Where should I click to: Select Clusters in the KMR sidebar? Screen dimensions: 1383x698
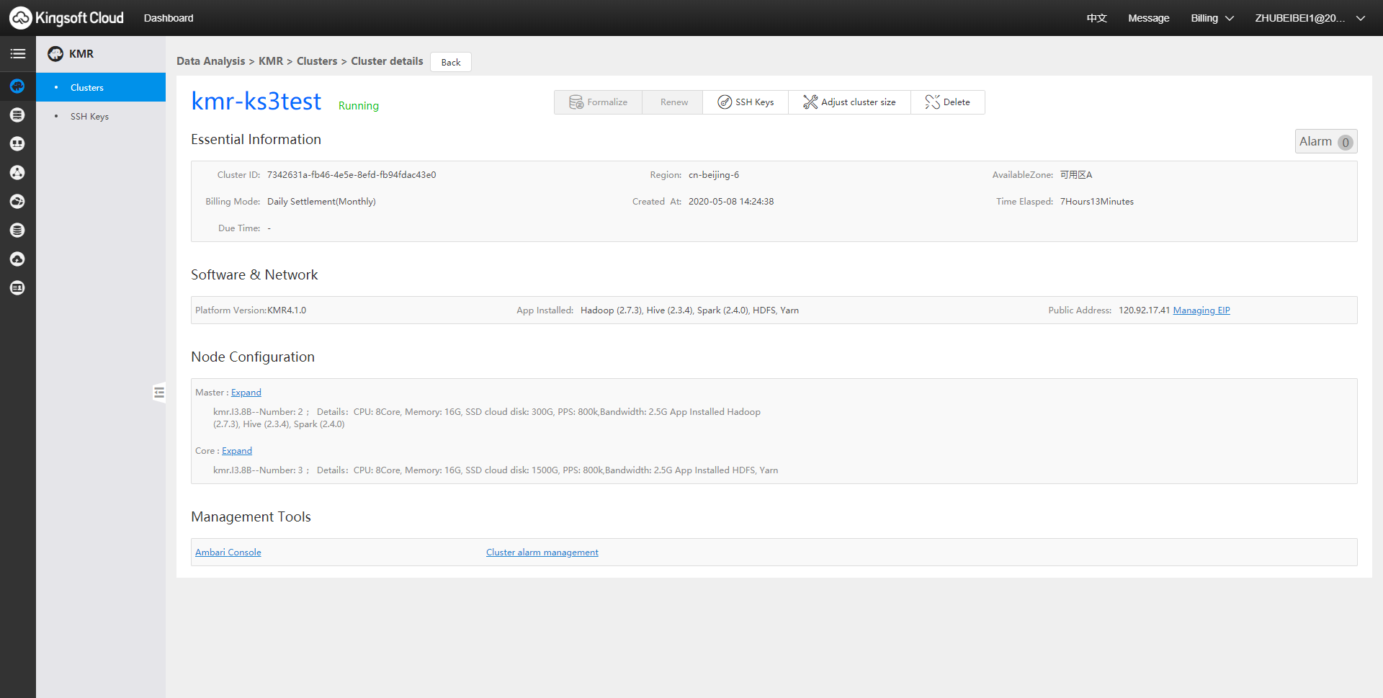(x=101, y=87)
